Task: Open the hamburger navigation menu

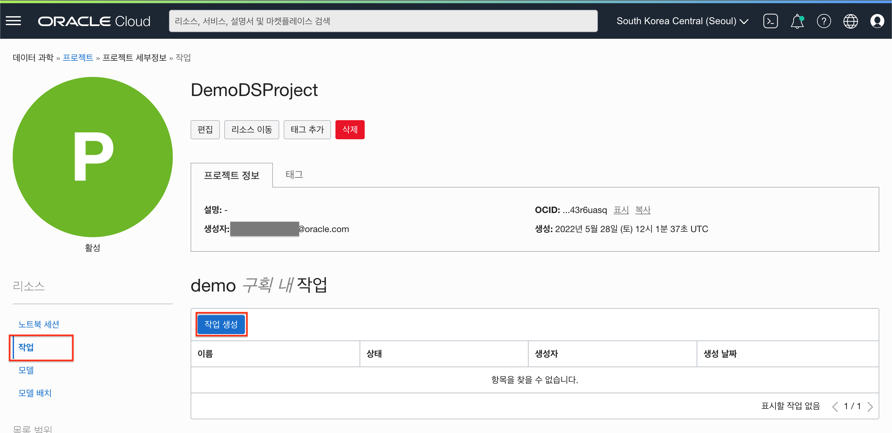Action: coord(13,21)
